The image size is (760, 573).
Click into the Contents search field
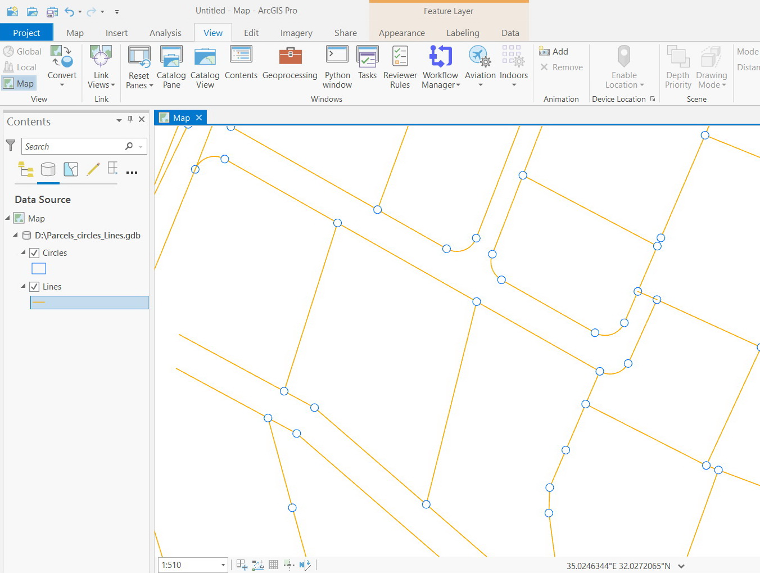click(x=73, y=146)
